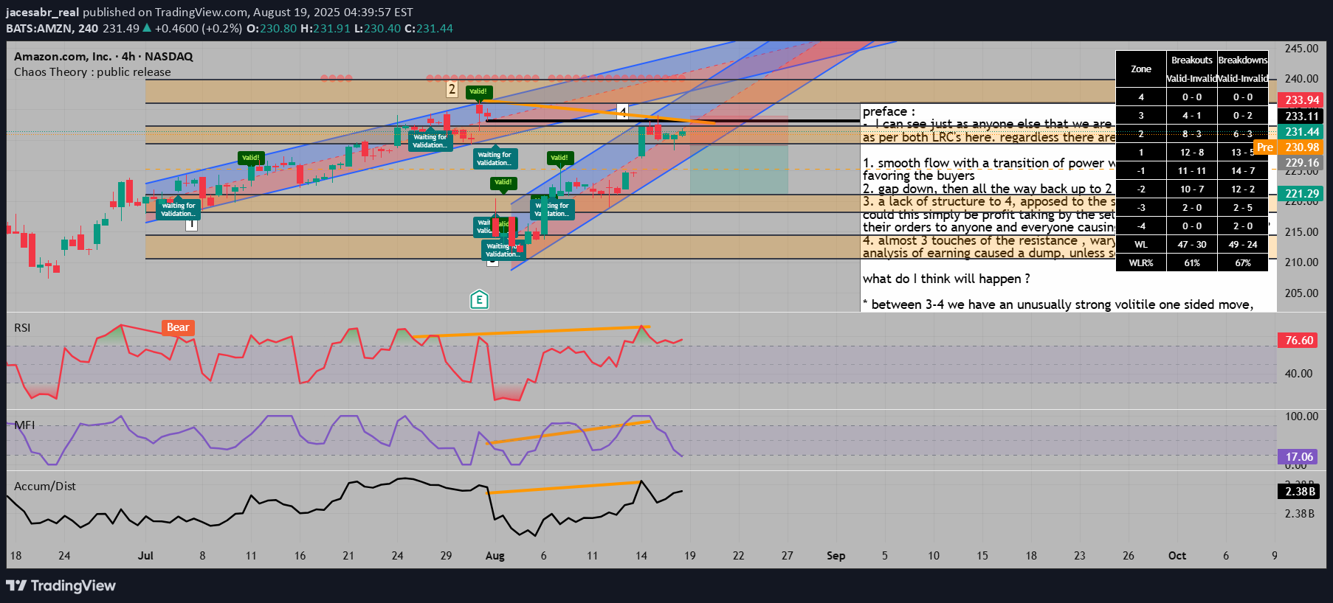Screen dimensions: 1333x603
Task: Click the 'Chaos Theory : public release' indicator name
Action: click(92, 72)
